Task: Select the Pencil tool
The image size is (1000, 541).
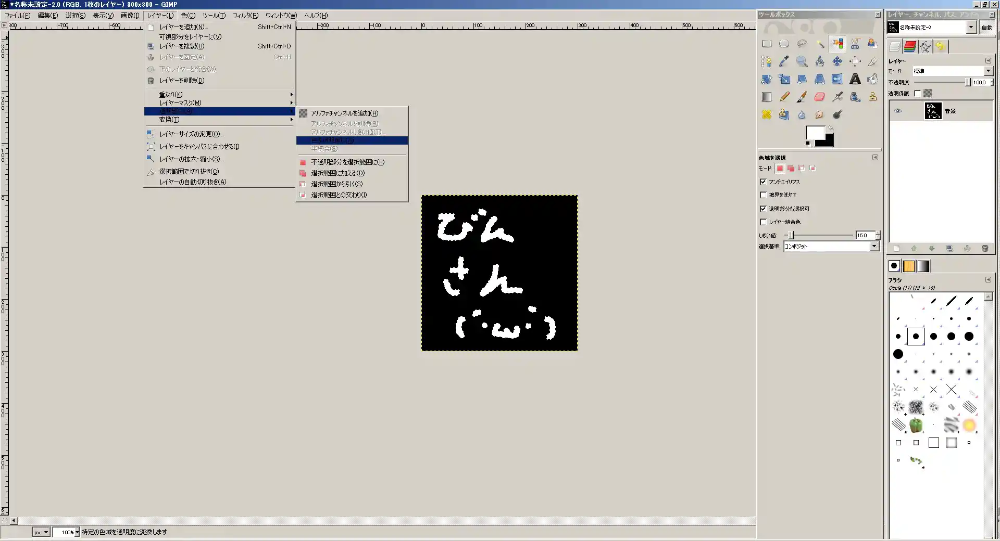Action: coord(784,97)
